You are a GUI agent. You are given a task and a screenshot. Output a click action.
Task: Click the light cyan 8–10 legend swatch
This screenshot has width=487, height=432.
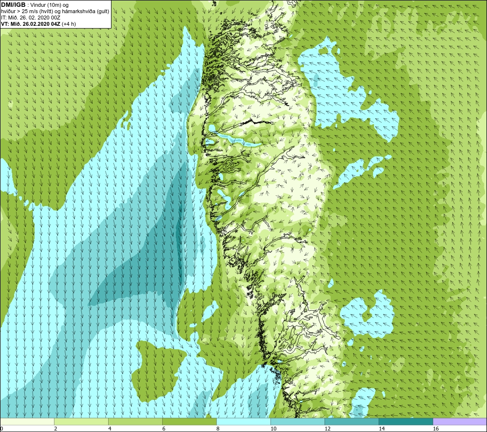(243, 421)
